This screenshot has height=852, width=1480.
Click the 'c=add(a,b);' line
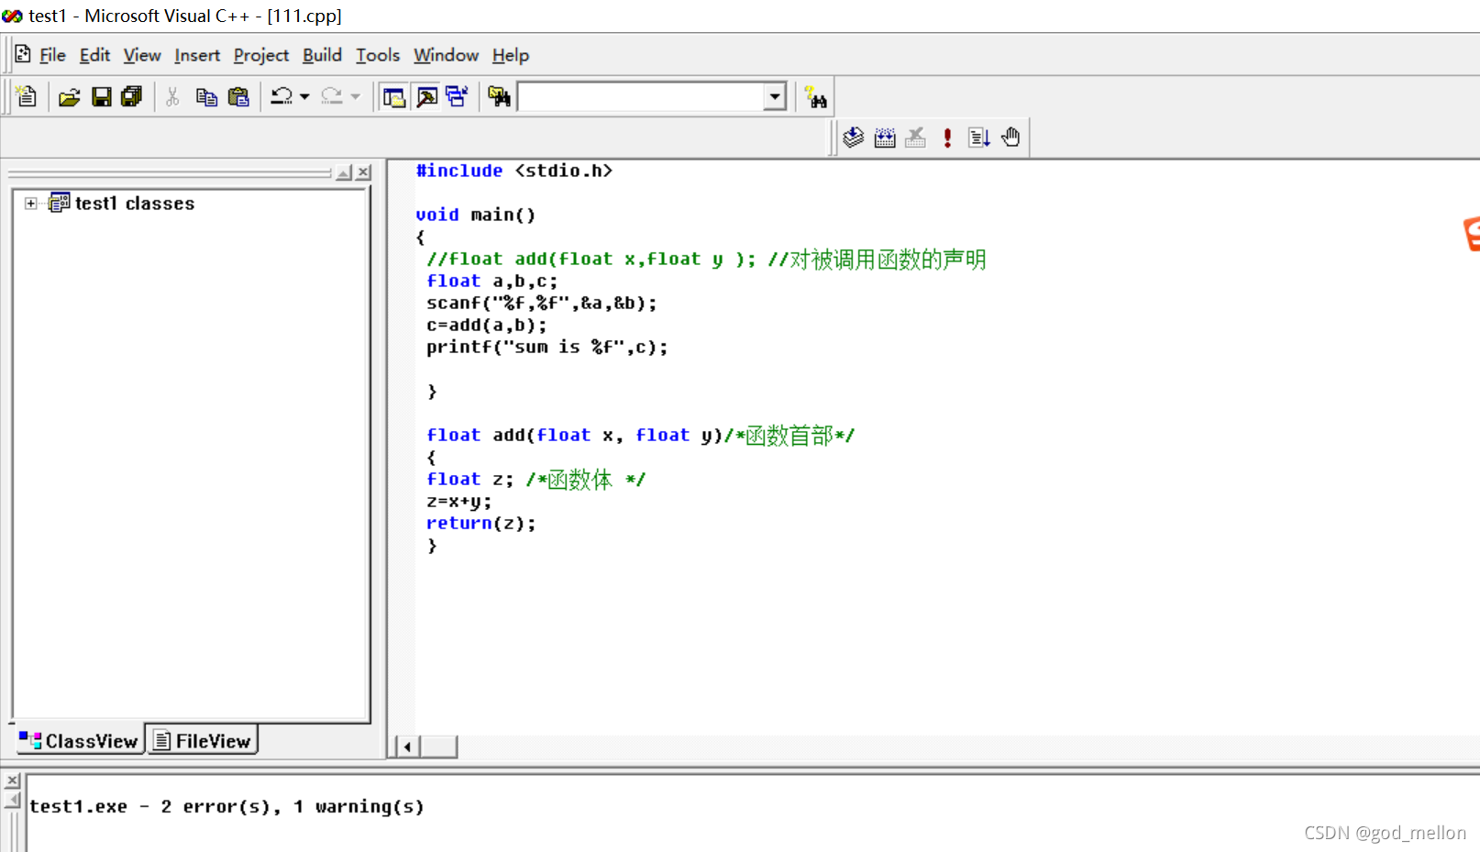pyautogui.click(x=486, y=325)
